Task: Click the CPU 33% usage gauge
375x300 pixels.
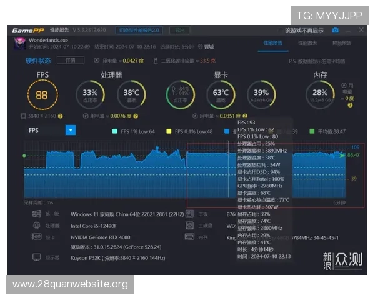Action: [x=91, y=95]
